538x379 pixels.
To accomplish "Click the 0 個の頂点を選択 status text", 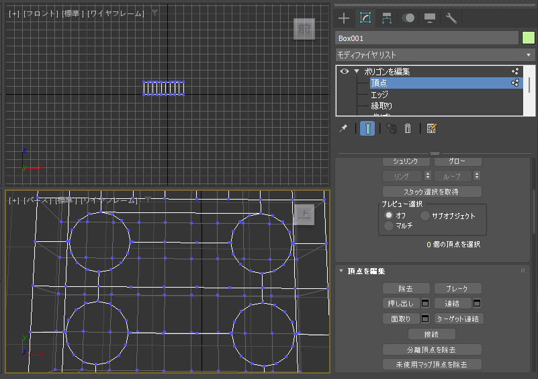I will (x=453, y=245).
